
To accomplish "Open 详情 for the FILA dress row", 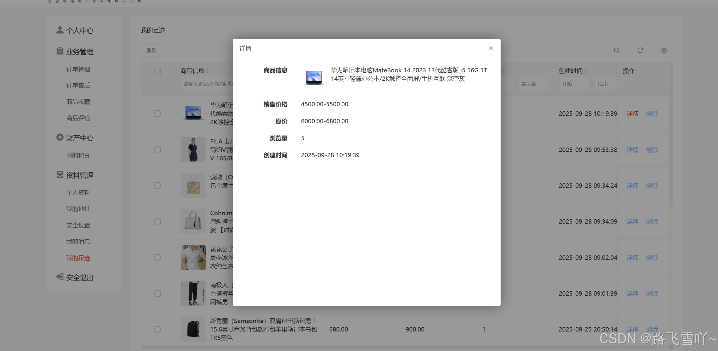I will pyautogui.click(x=632, y=150).
